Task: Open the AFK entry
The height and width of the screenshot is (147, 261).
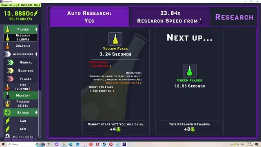Action: [21, 129]
